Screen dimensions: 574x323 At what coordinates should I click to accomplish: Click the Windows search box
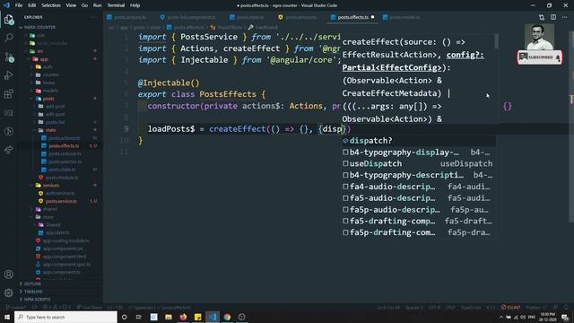click(65, 317)
